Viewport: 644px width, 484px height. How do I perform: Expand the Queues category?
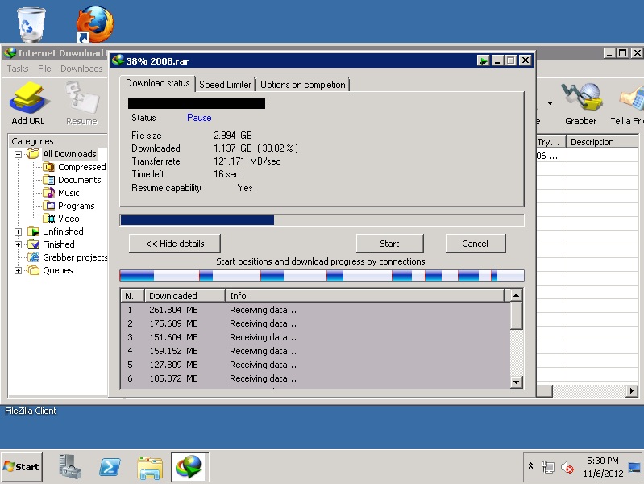tap(19, 270)
